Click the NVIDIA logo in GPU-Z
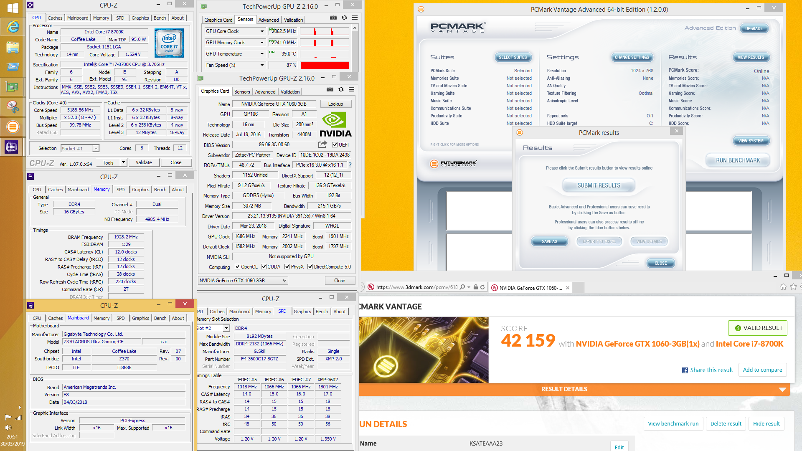This screenshot has width=802, height=451. pos(335,124)
